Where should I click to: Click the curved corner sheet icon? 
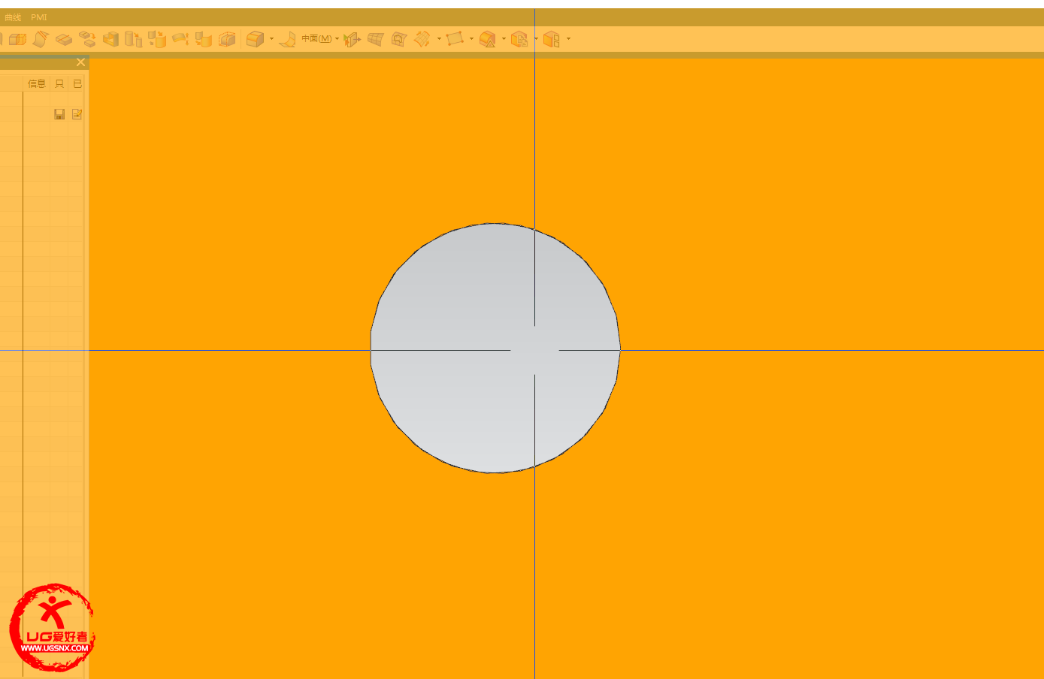coord(287,39)
